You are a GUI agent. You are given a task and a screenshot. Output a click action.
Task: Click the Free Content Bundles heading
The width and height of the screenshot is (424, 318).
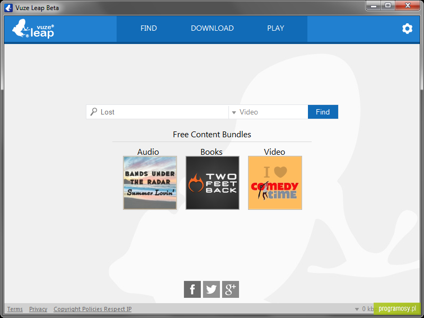(x=212, y=135)
